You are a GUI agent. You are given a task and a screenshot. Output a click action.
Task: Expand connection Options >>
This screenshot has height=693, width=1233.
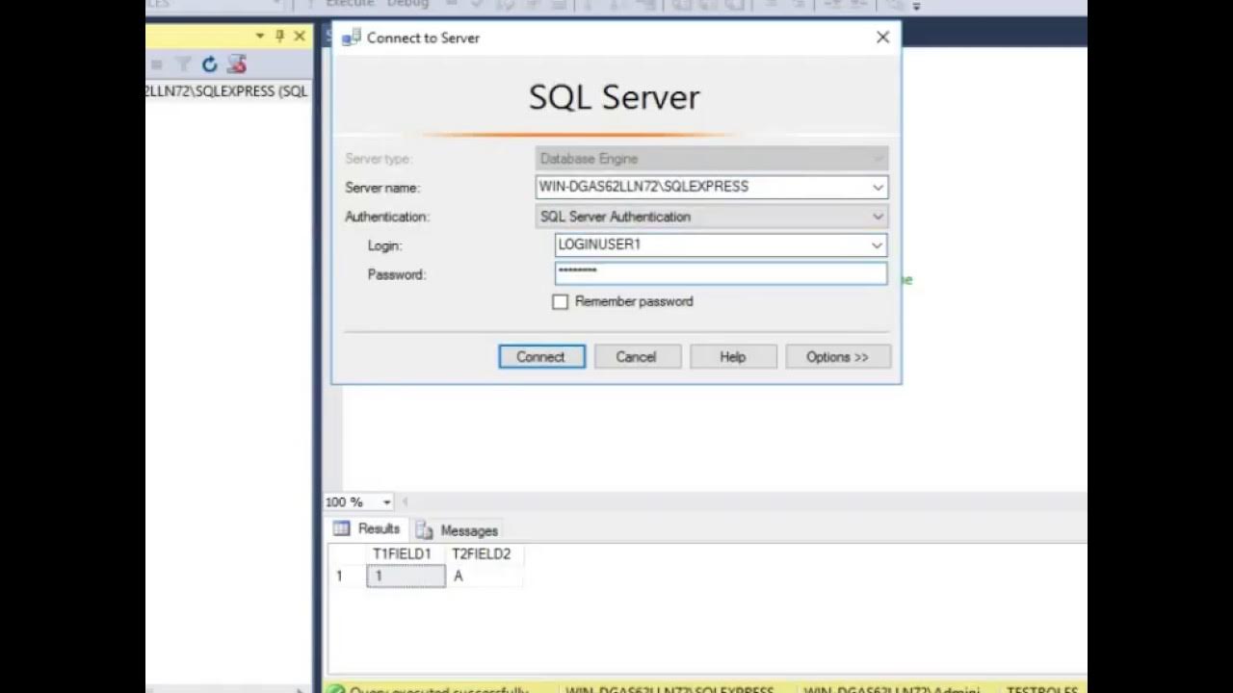[838, 356]
